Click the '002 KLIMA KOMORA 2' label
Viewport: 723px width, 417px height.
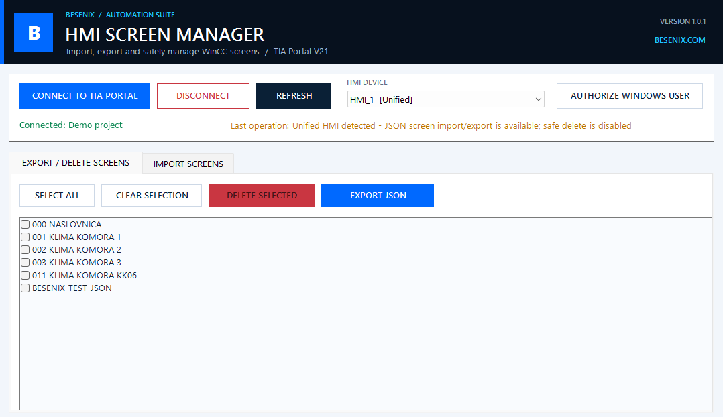(x=76, y=250)
